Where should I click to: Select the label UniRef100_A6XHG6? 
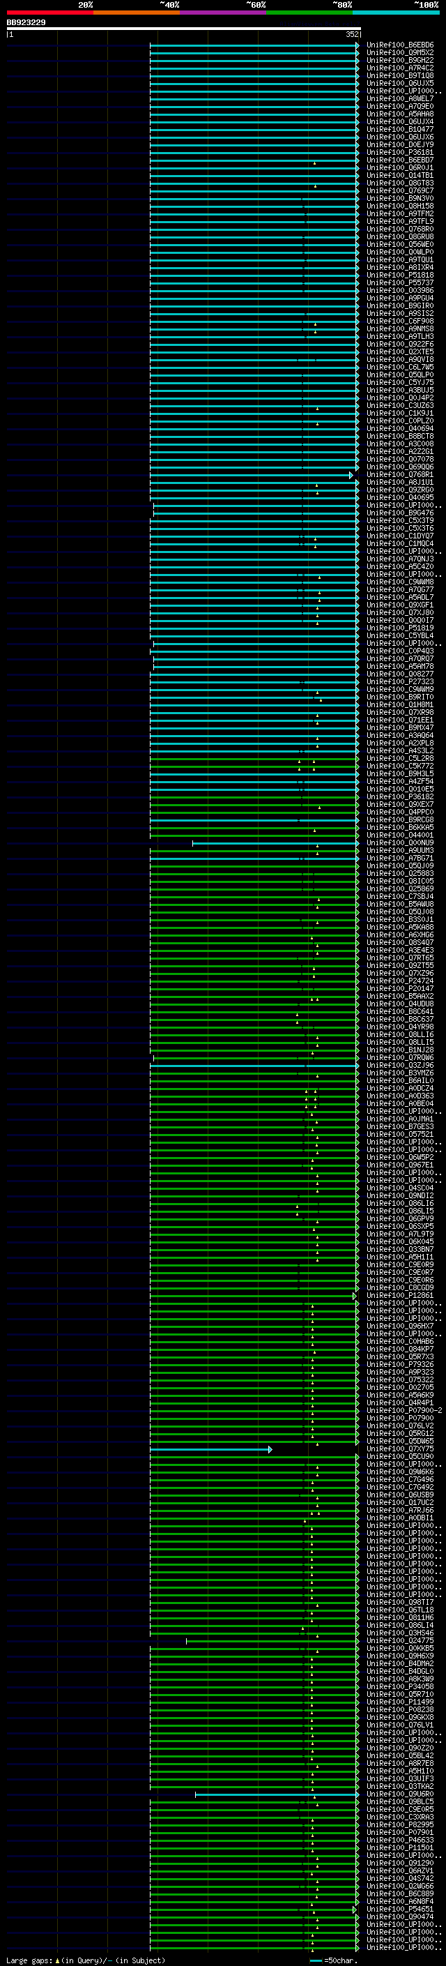tap(400, 935)
